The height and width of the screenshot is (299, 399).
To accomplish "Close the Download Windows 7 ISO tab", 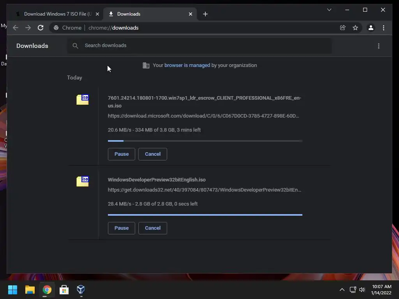I will click(97, 14).
